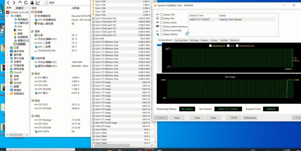Select the 机箱入侵检测 row icon

pos(36,24)
